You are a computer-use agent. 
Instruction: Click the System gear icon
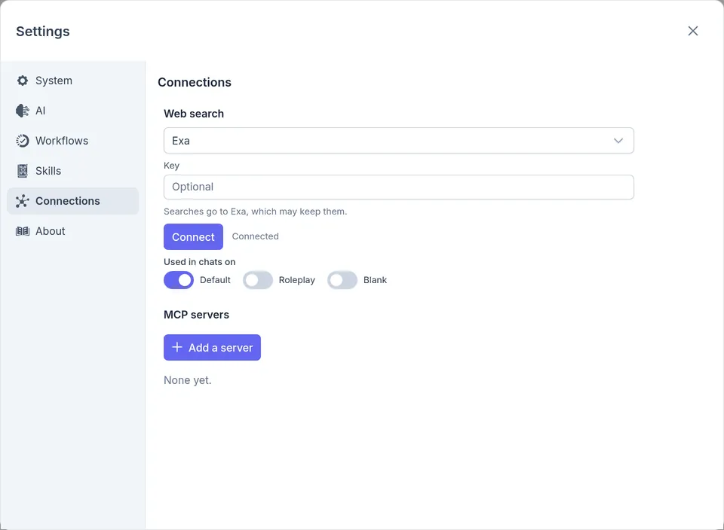[22, 81]
